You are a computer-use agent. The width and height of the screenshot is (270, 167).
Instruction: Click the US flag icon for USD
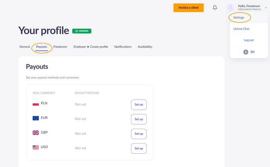coord(35,147)
